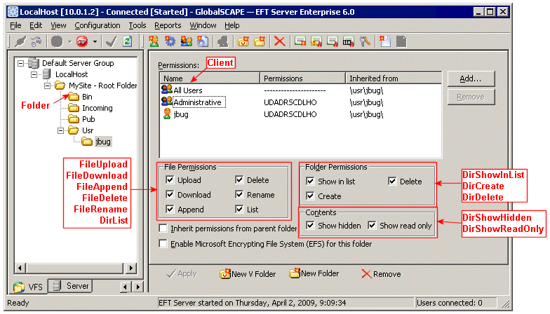Select the Bin folder in tree
This screenshot has height=314, width=550.
pos(87,97)
